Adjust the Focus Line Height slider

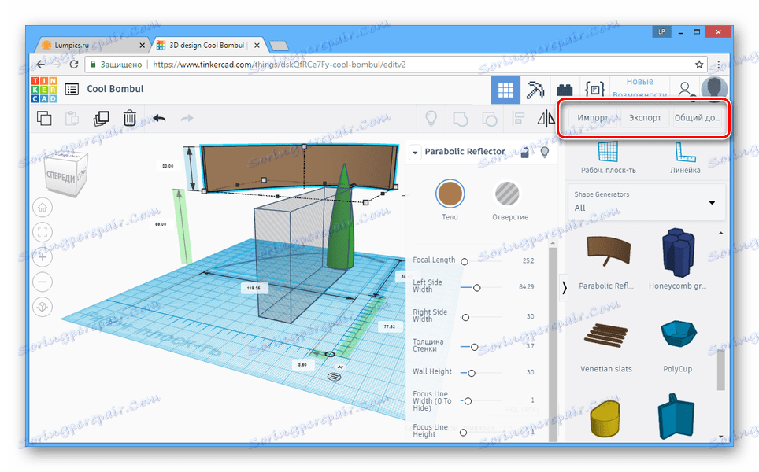coord(463,433)
